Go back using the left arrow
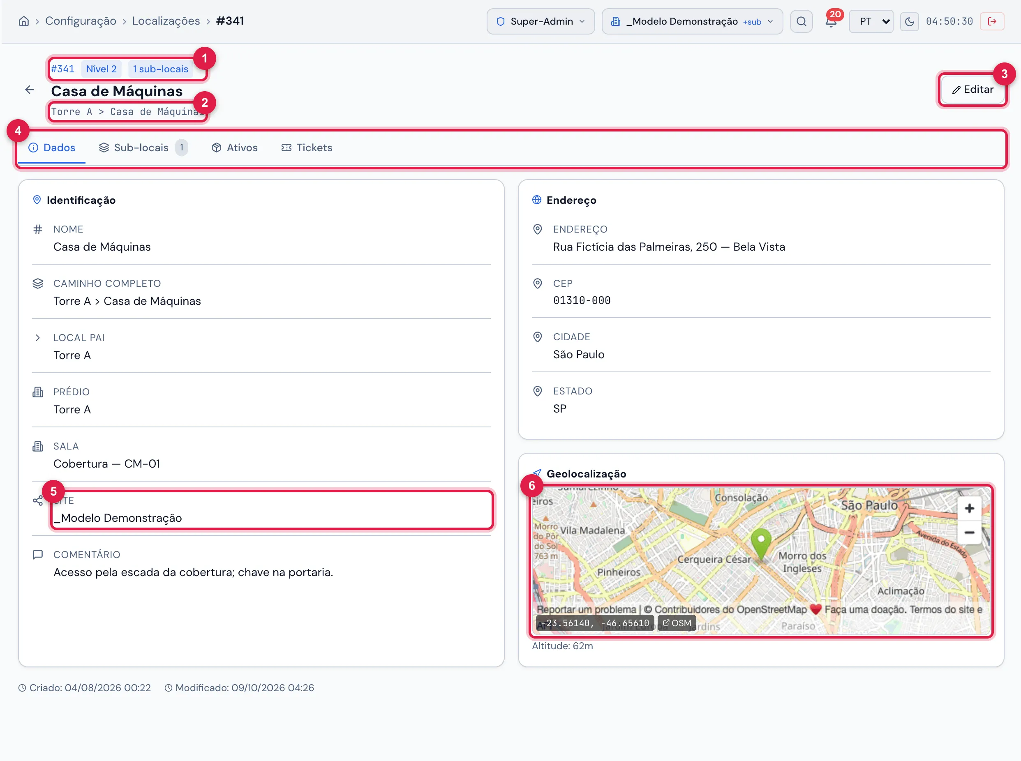 coord(30,90)
